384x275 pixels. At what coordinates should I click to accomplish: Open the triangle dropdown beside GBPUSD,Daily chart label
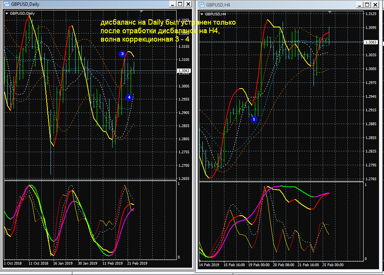pos(7,13)
